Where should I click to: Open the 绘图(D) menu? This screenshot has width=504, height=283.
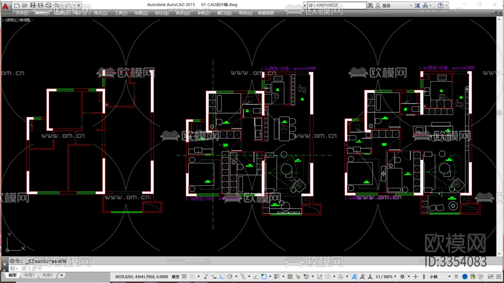[x=141, y=13]
